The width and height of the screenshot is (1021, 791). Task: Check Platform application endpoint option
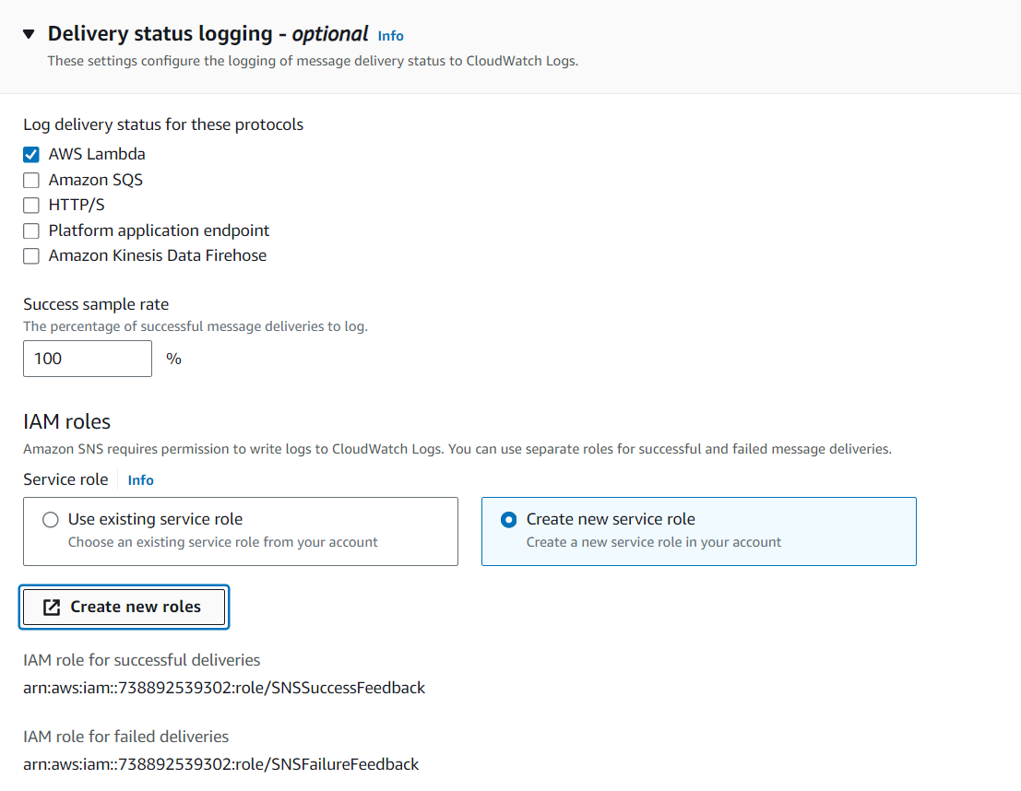click(x=31, y=230)
